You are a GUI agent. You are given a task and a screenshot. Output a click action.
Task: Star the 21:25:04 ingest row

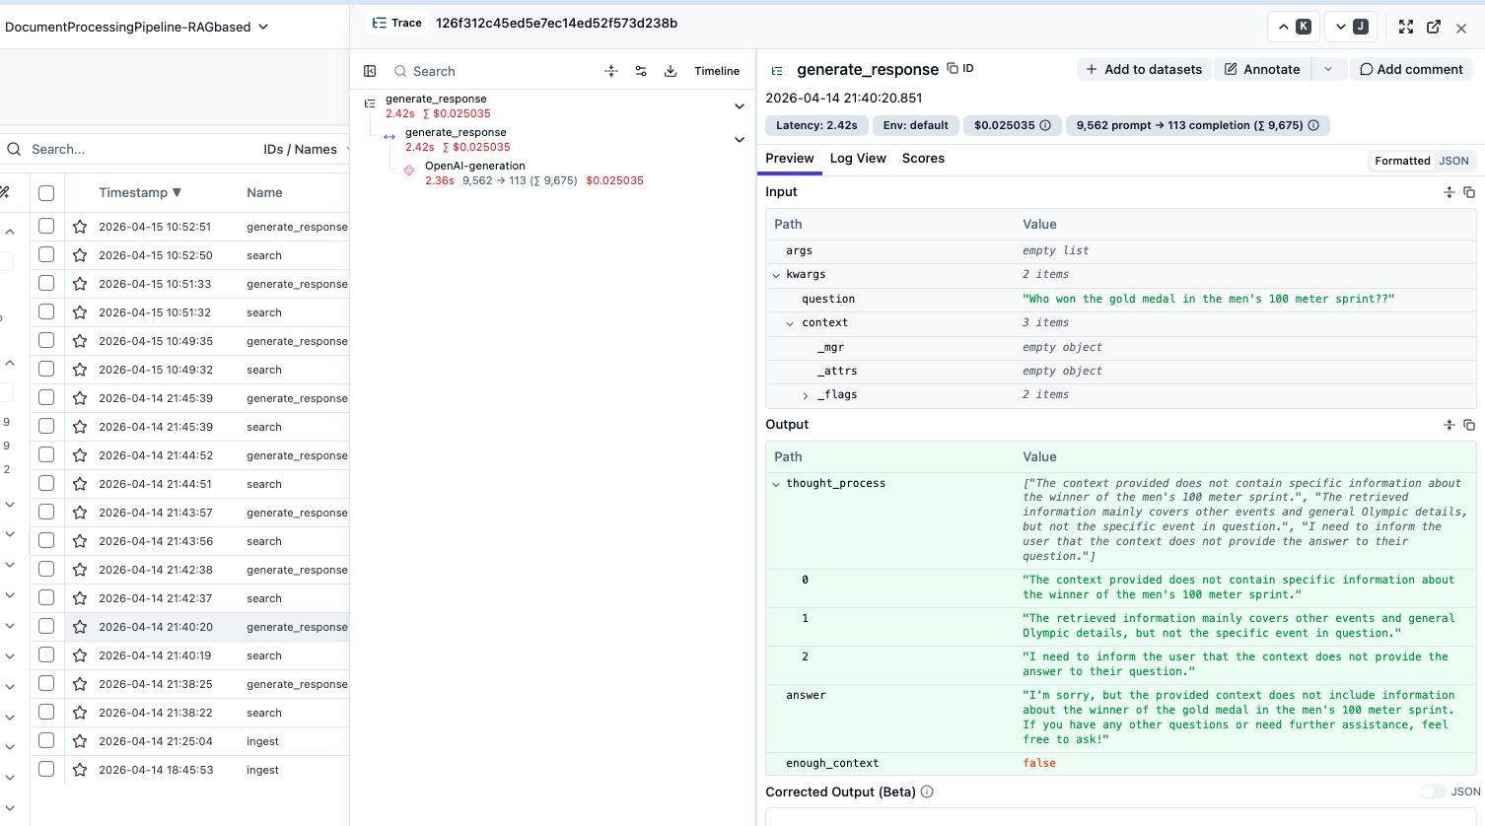click(x=80, y=741)
